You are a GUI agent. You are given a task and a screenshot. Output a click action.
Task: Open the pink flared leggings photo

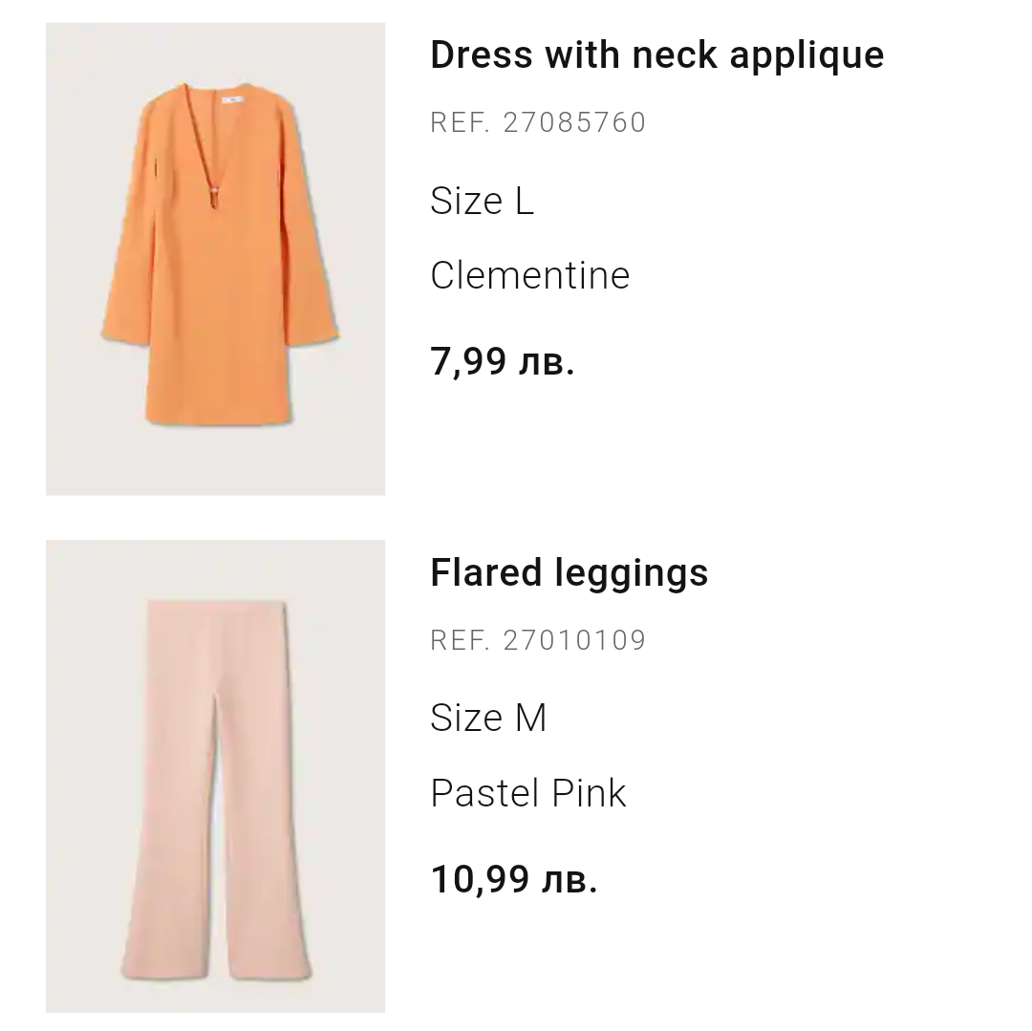click(215, 776)
